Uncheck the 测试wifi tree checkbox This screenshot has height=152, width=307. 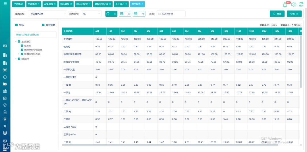click(19, 59)
